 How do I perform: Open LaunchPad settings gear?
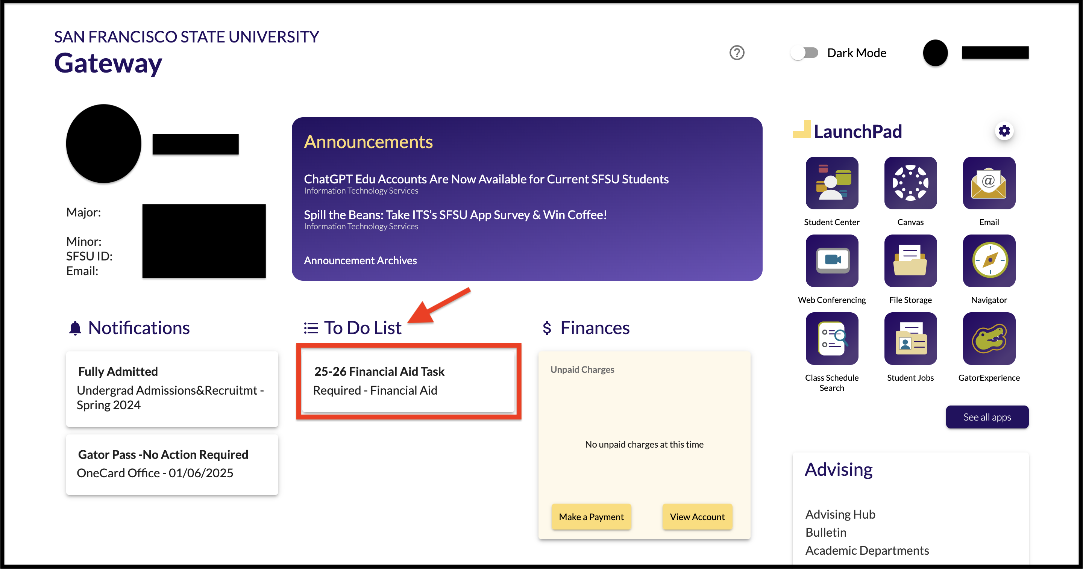[1004, 131]
